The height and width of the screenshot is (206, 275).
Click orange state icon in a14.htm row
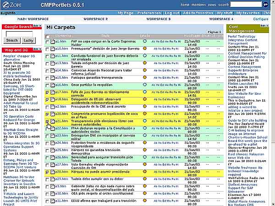[145, 70]
